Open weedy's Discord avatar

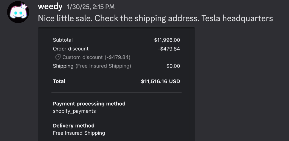(18, 13)
